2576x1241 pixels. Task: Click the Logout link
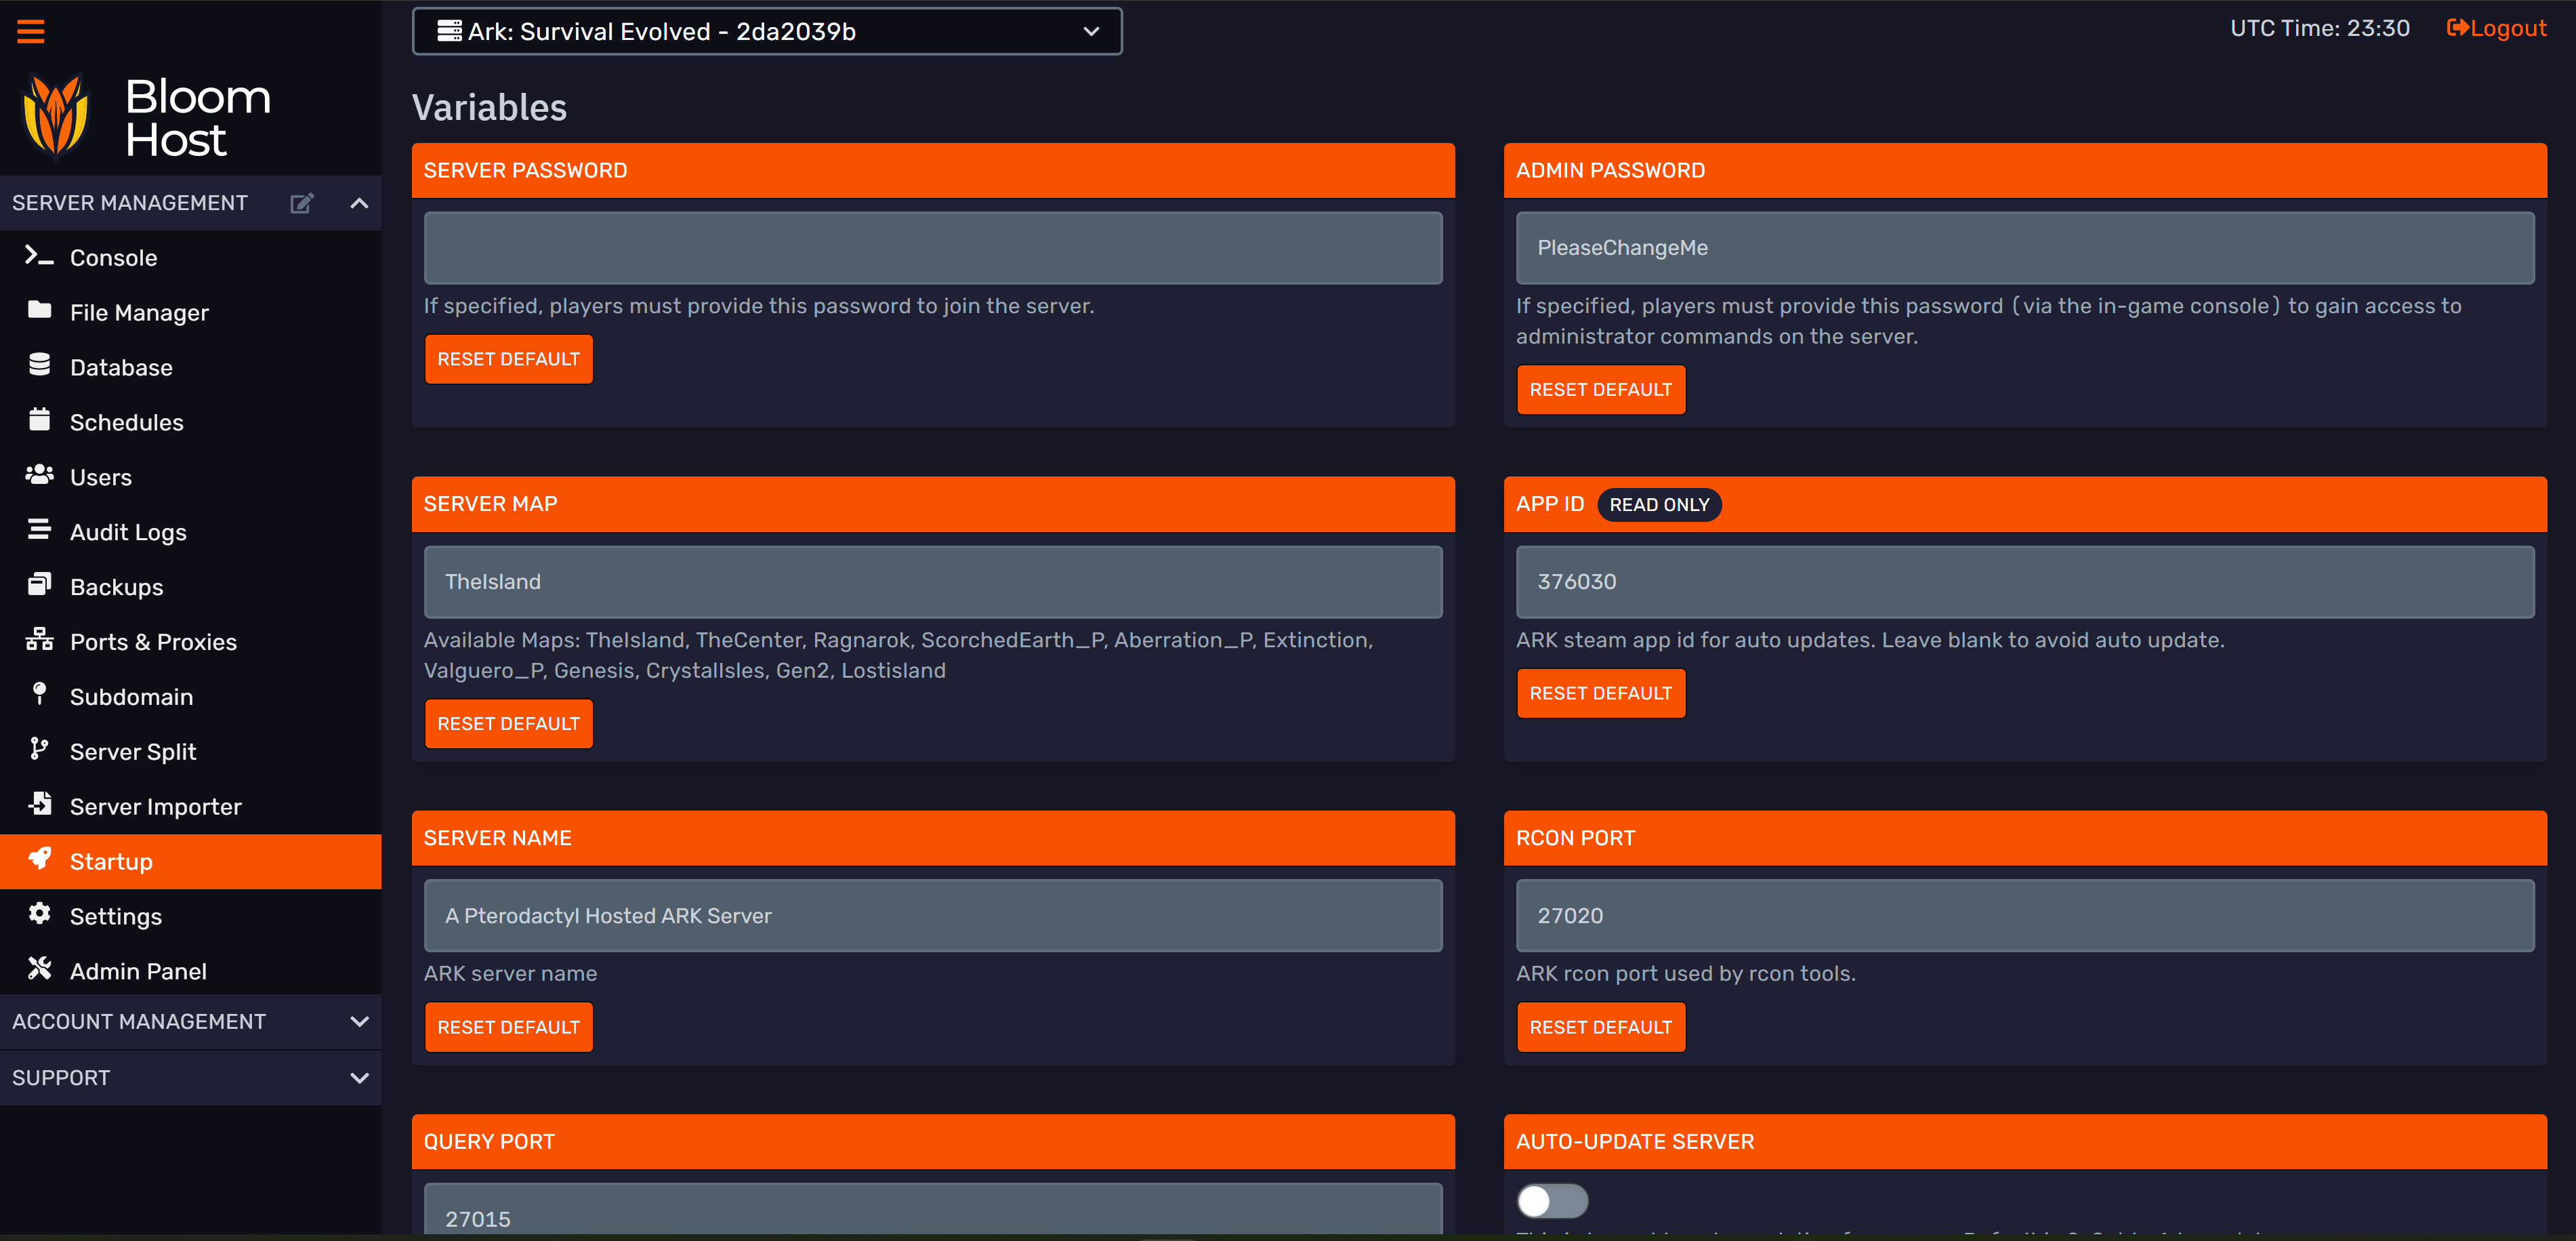coord(2496,28)
